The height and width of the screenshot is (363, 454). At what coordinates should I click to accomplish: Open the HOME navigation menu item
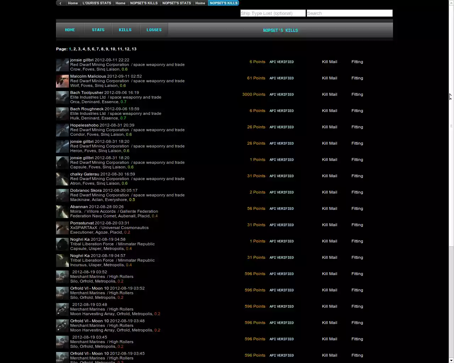coord(70,30)
